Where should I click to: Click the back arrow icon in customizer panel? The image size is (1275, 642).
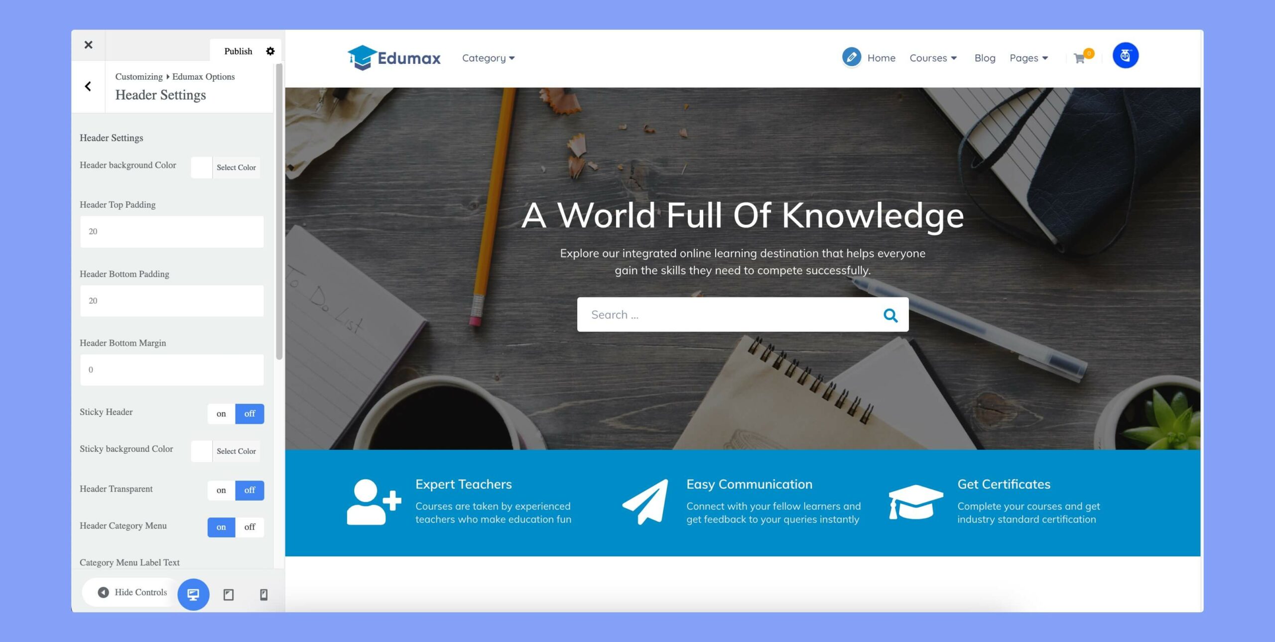tap(88, 86)
